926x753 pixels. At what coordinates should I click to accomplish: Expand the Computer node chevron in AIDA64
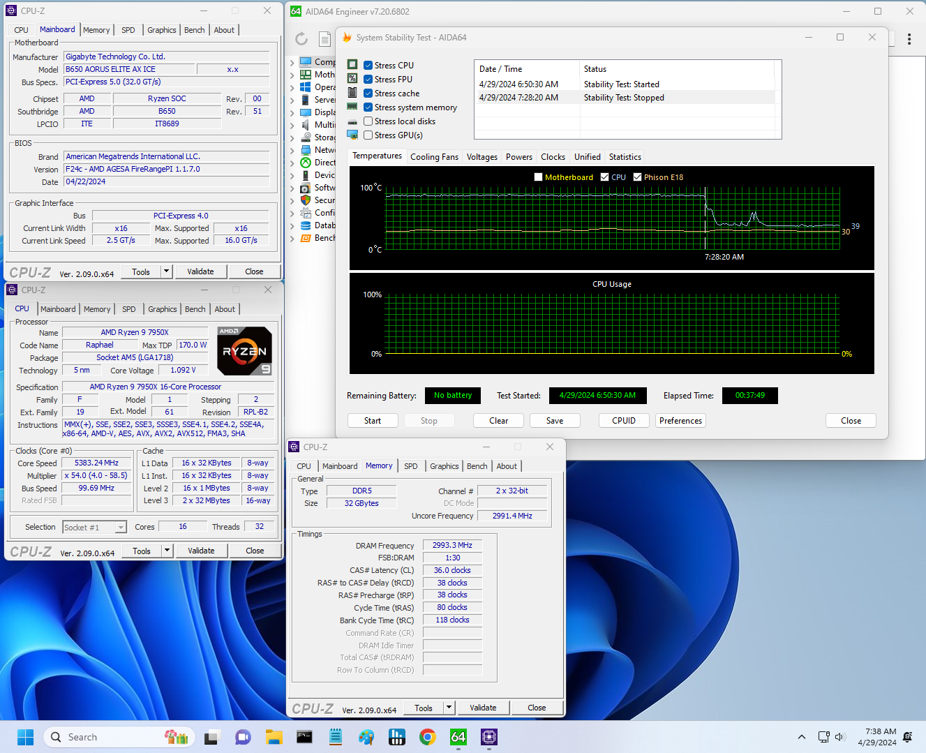(x=292, y=62)
